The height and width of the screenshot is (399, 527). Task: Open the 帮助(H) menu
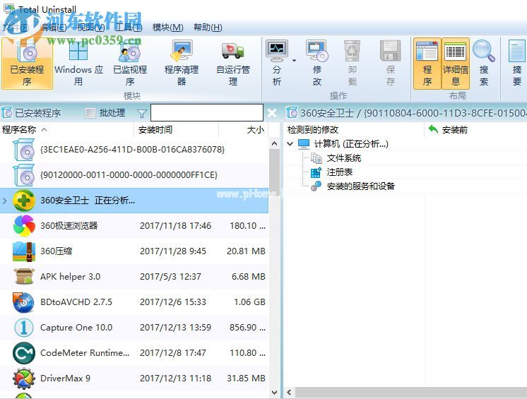(208, 28)
